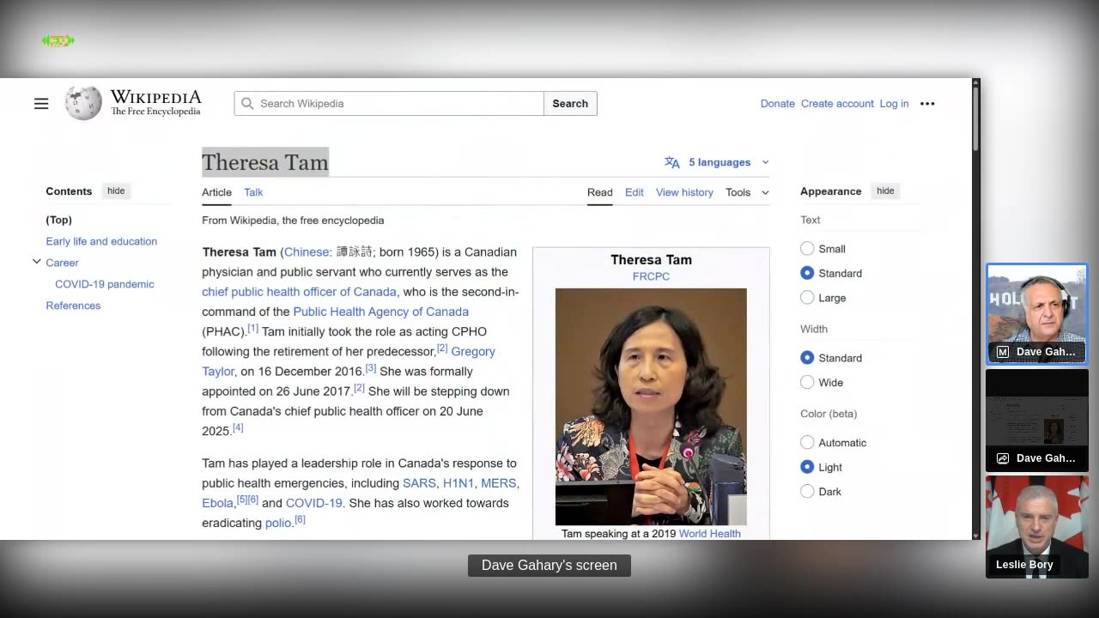The height and width of the screenshot is (618, 1099).
Task: Click the language translate icon
Action: (x=672, y=162)
